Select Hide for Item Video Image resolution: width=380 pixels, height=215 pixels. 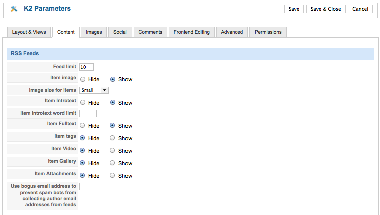pyautogui.click(x=82, y=151)
